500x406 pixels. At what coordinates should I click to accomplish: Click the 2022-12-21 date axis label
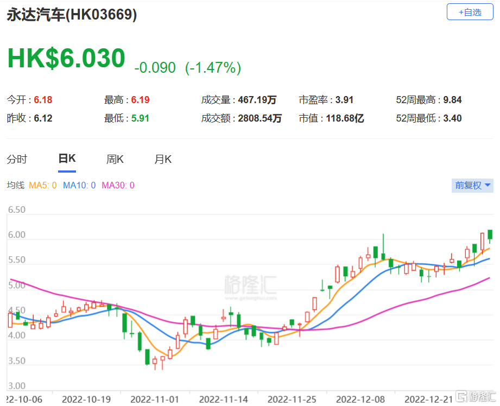pos(429,399)
